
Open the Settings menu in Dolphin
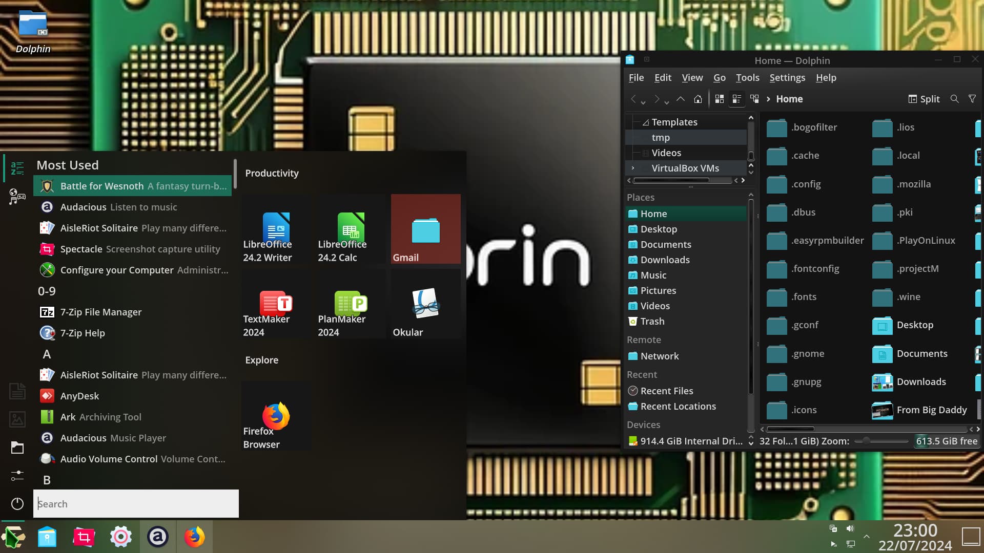787,77
